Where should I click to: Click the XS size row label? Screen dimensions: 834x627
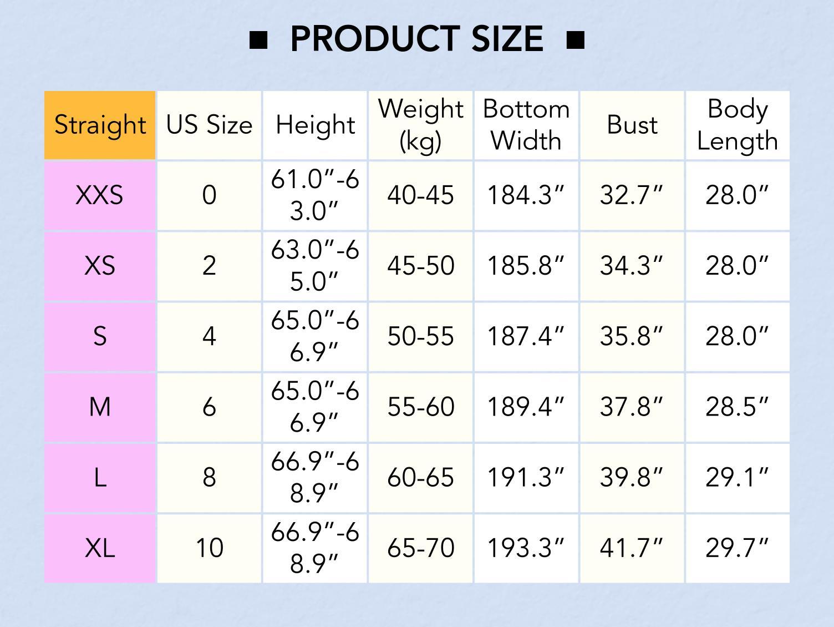coord(100,266)
